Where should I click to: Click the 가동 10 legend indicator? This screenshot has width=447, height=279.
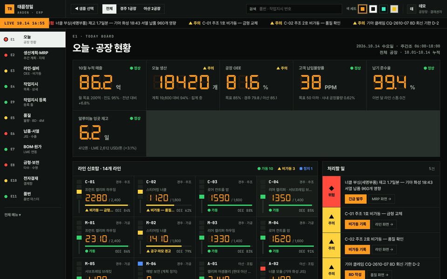click(265, 168)
